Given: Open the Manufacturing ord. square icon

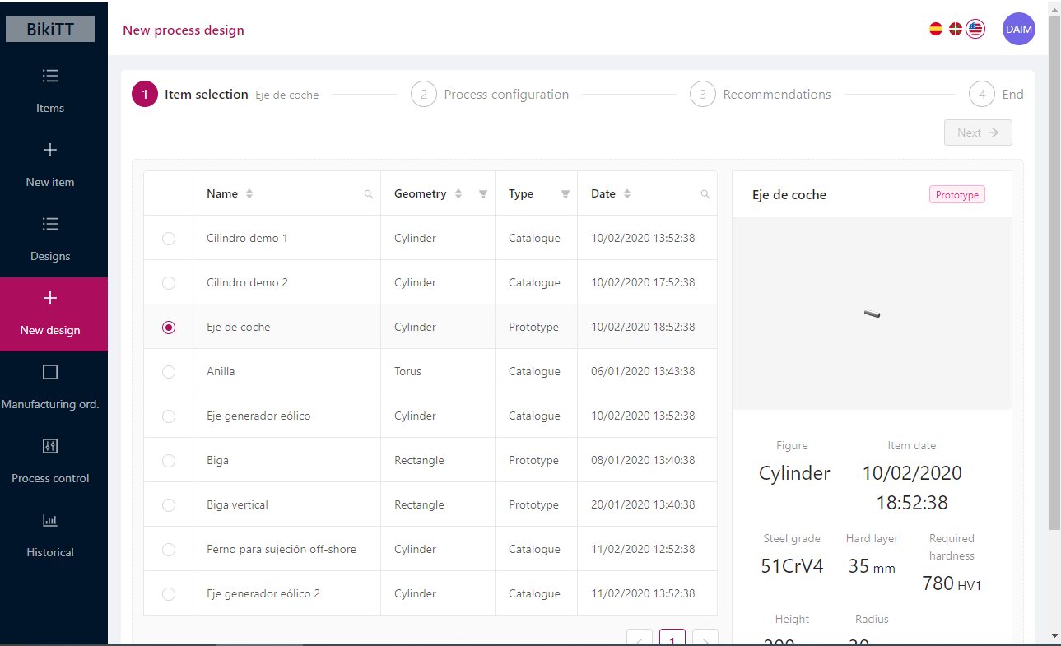Looking at the screenshot, I should (x=50, y=372).
